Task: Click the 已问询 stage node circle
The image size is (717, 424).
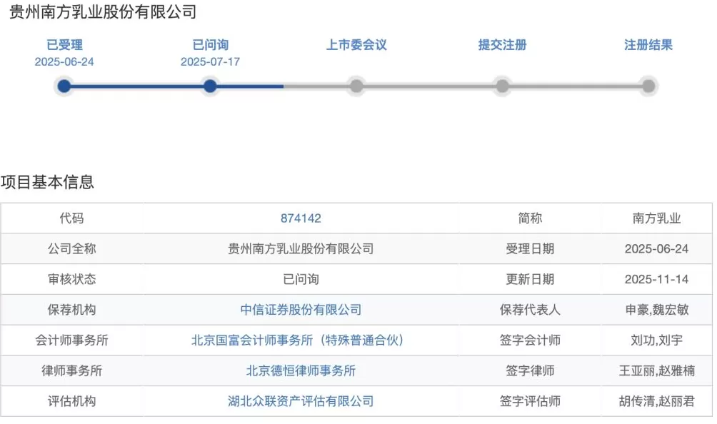Action: [209, 86]
